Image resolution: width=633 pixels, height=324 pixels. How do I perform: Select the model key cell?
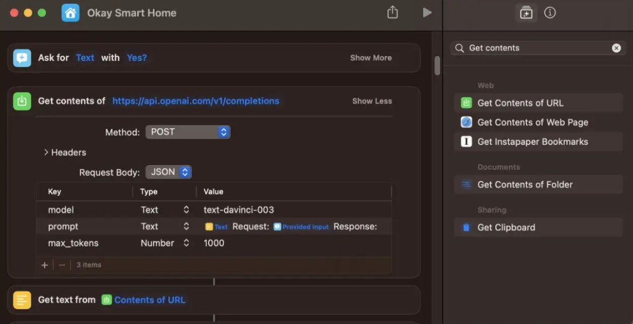point(61,210)
